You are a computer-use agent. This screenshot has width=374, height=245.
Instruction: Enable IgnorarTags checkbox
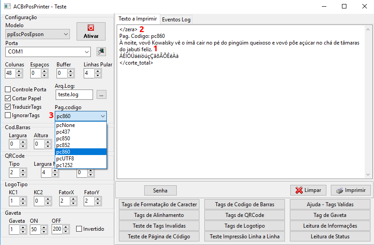pyautogui.click(x=8, y=115)
